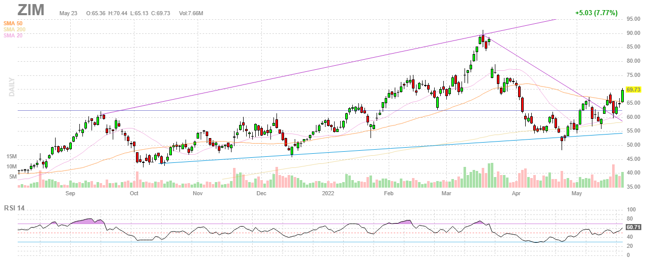Image resolution: width=647 pixels, height=263 pixels.
Task: Click the C:69.73 close price readout
Action: click(x=162, y=13)
